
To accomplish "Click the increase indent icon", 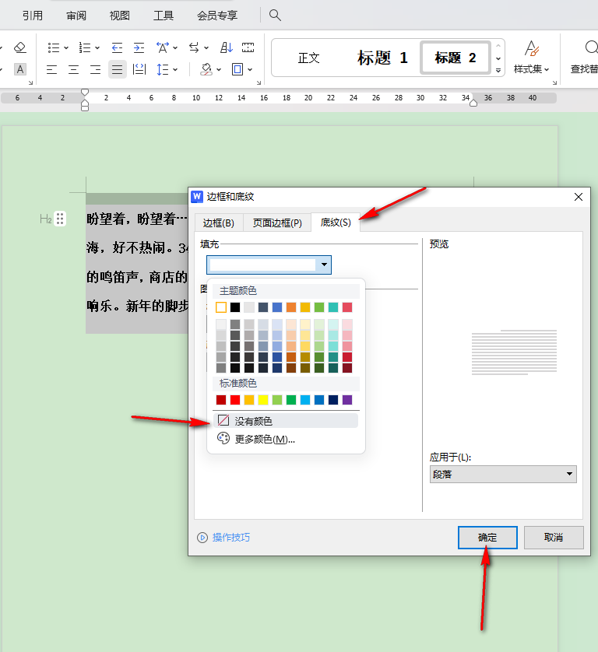I will click(139, 47).
